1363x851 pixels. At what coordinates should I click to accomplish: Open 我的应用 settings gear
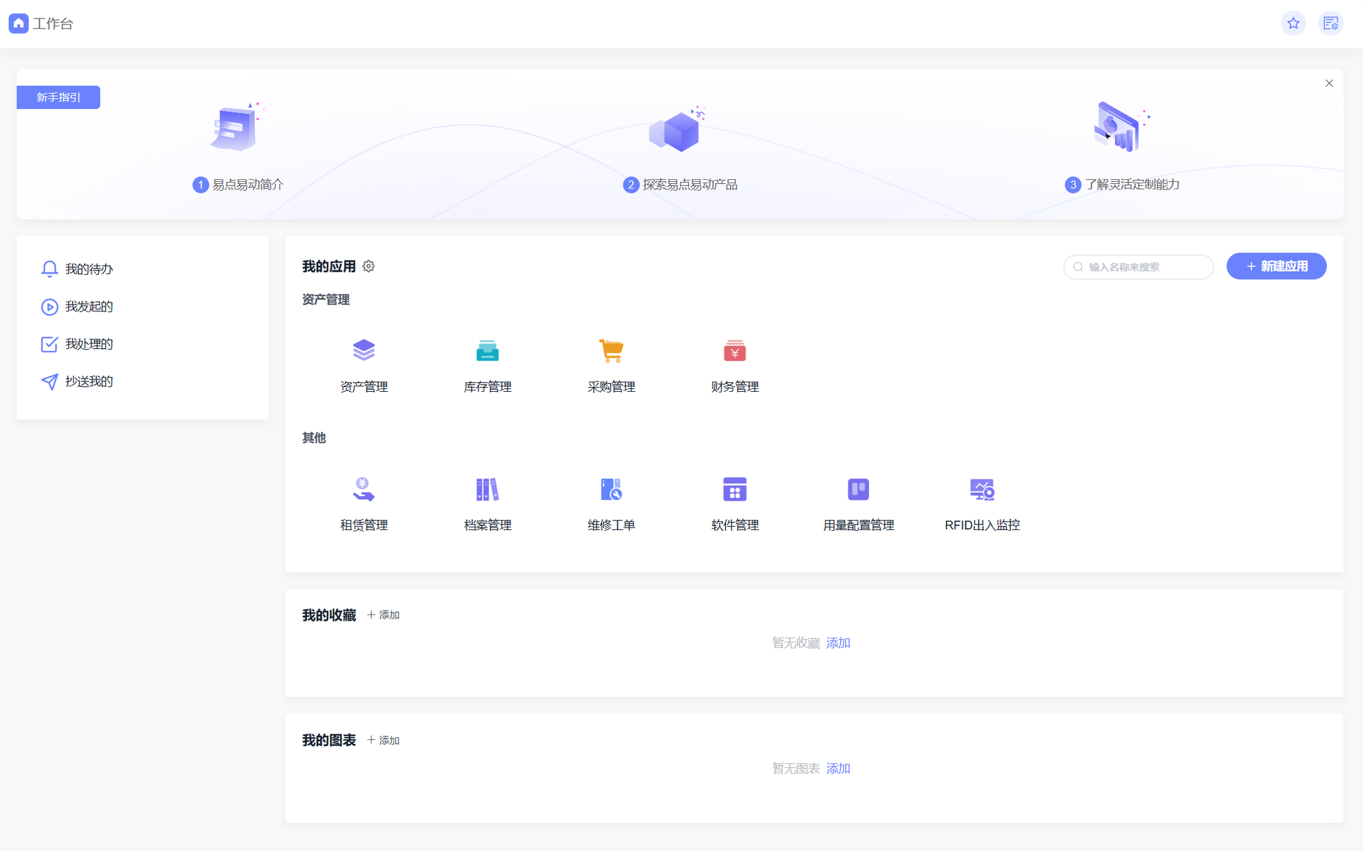(369, 266)
